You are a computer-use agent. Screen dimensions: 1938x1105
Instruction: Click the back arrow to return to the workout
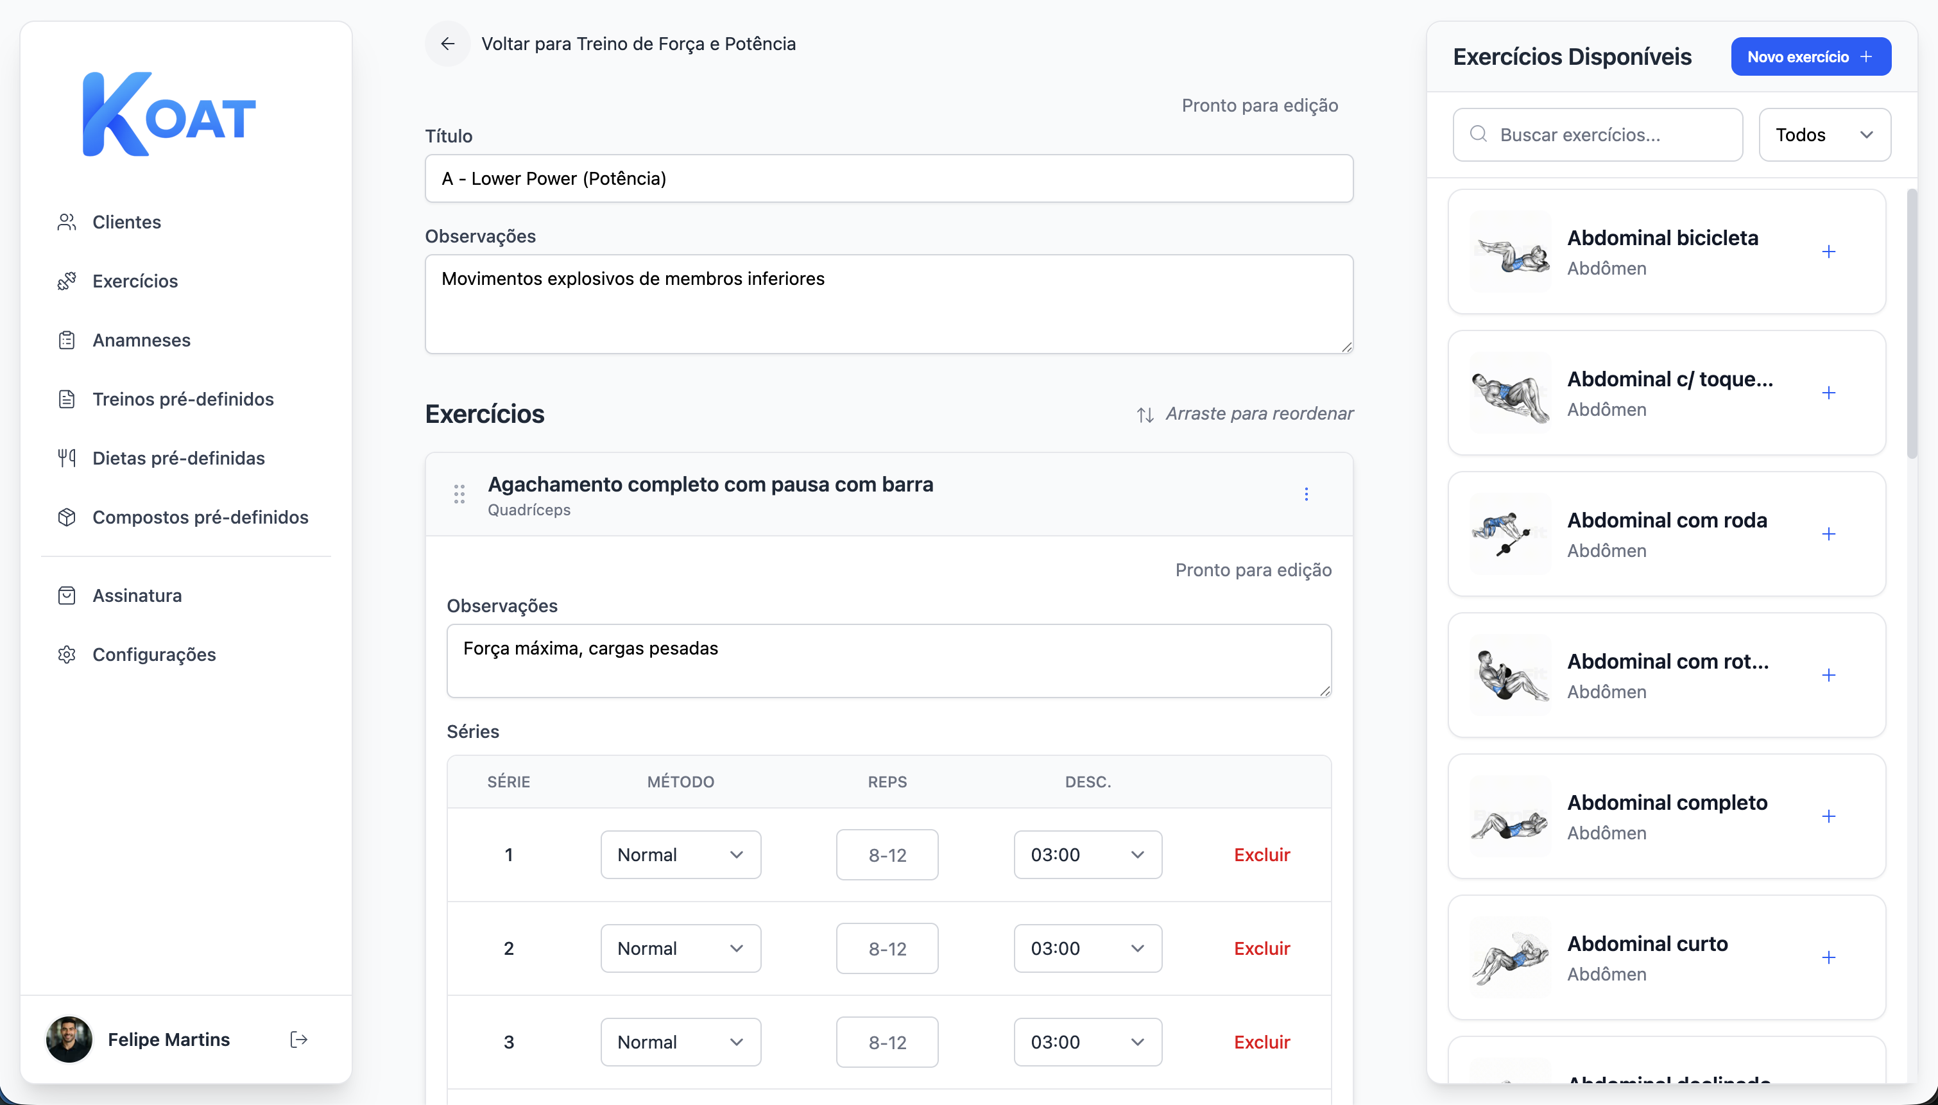coord(448,44)
